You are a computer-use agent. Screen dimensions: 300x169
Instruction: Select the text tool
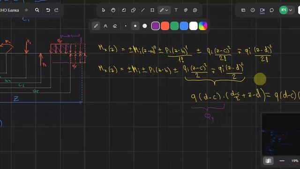click(176, 10)
